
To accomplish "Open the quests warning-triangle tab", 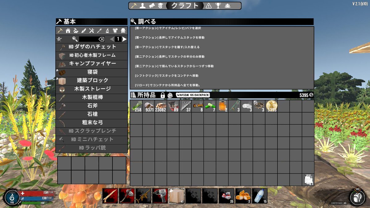I will pos(209,6).
